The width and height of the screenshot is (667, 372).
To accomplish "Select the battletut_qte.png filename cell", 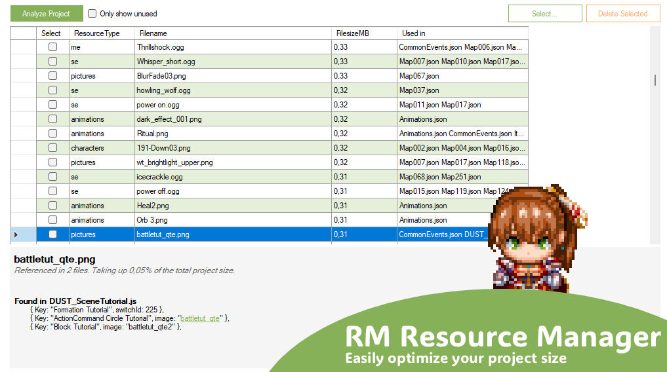I will tap(233, 234).
